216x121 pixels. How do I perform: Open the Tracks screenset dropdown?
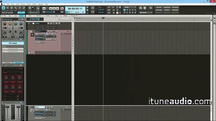(130, 7)
